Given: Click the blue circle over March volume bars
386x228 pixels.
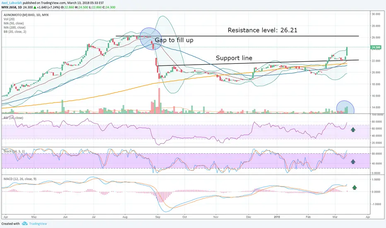Looking at the screenshot, I should [345, 107].
